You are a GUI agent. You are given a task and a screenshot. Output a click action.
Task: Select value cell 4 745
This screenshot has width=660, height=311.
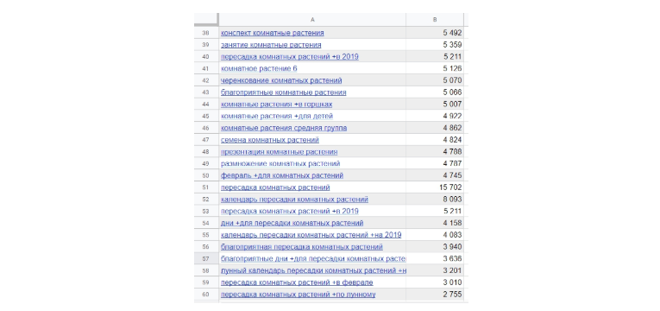tap(435, 175)
